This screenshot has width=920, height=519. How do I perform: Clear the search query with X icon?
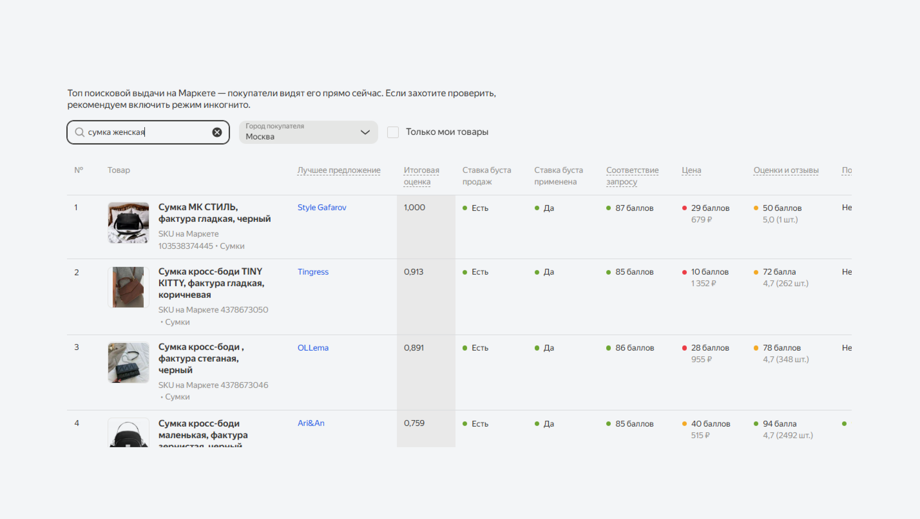pyautogui.click(x=217, y=132)
